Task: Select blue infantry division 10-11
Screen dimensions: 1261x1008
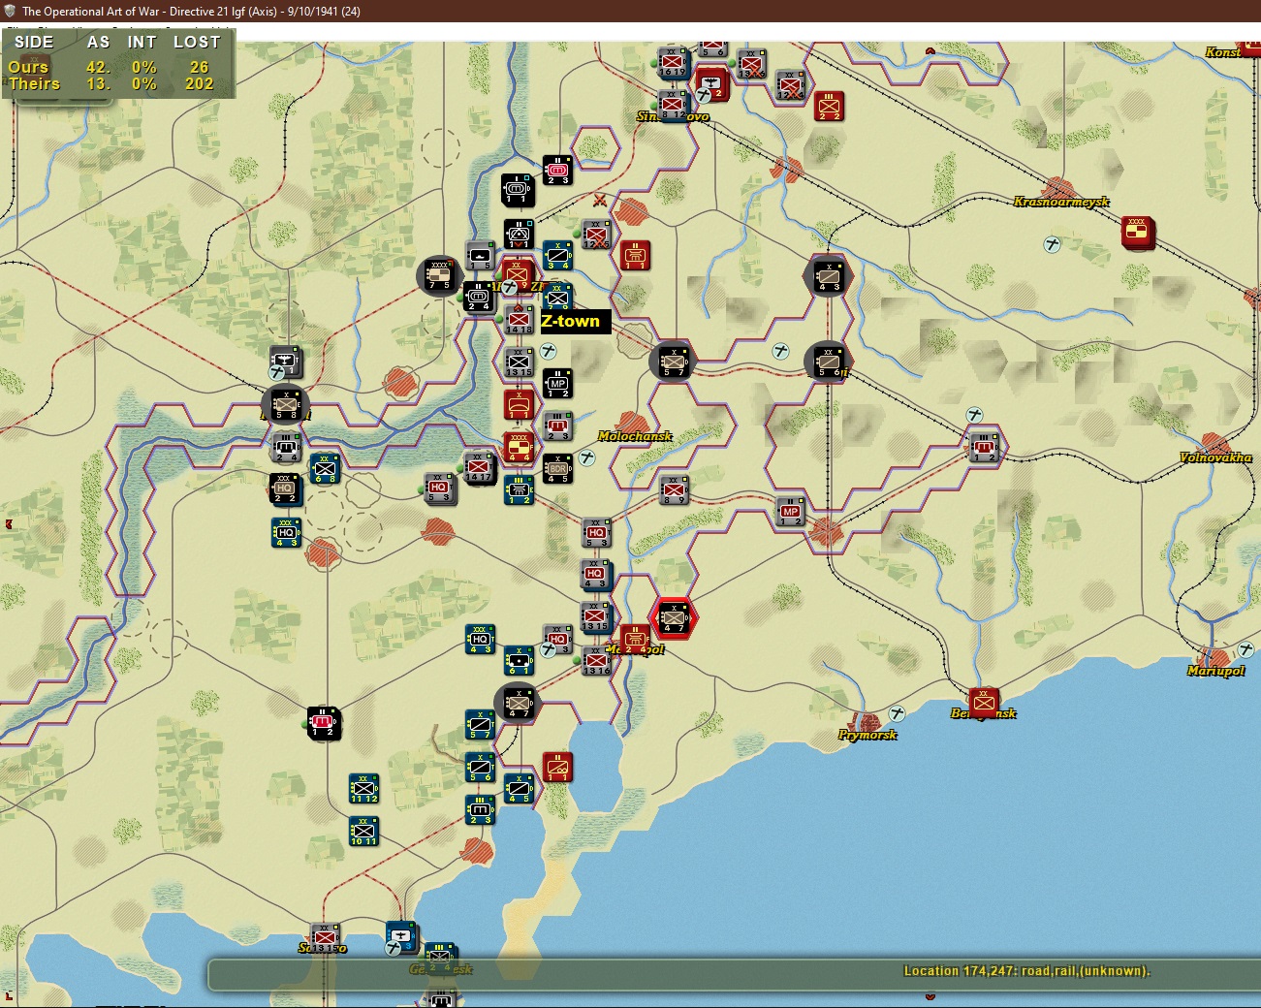Action: [x=363, y=831]
